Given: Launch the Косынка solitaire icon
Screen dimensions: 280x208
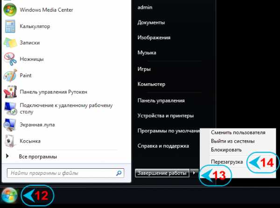Looking at the screenshot, I should tap(10, 140).
